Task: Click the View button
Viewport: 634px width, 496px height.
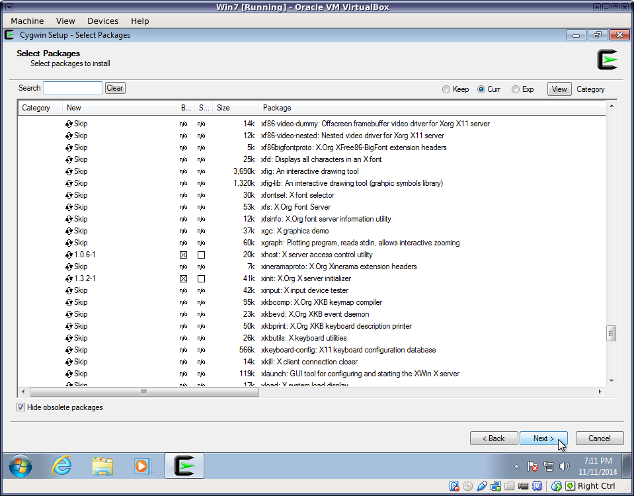Action: coord(559,89)
